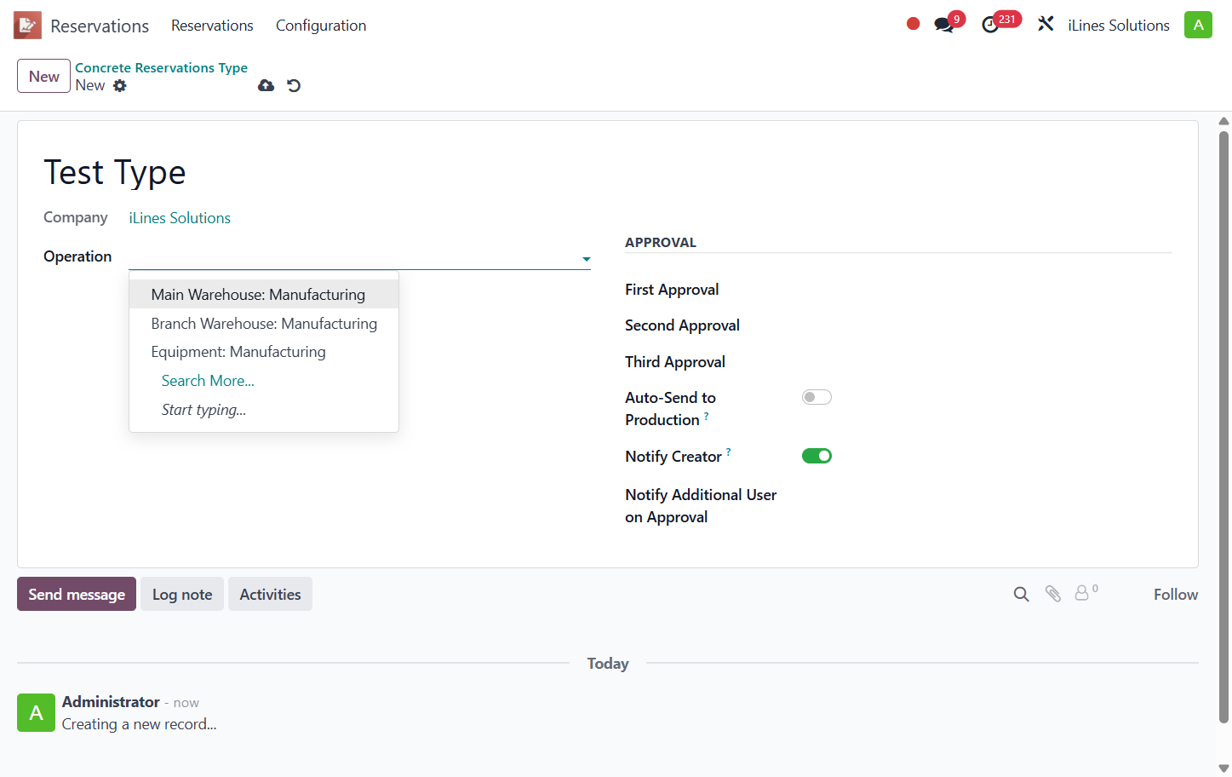Open the Activities tab
1232x777 pixels.
tap(270, 594)
